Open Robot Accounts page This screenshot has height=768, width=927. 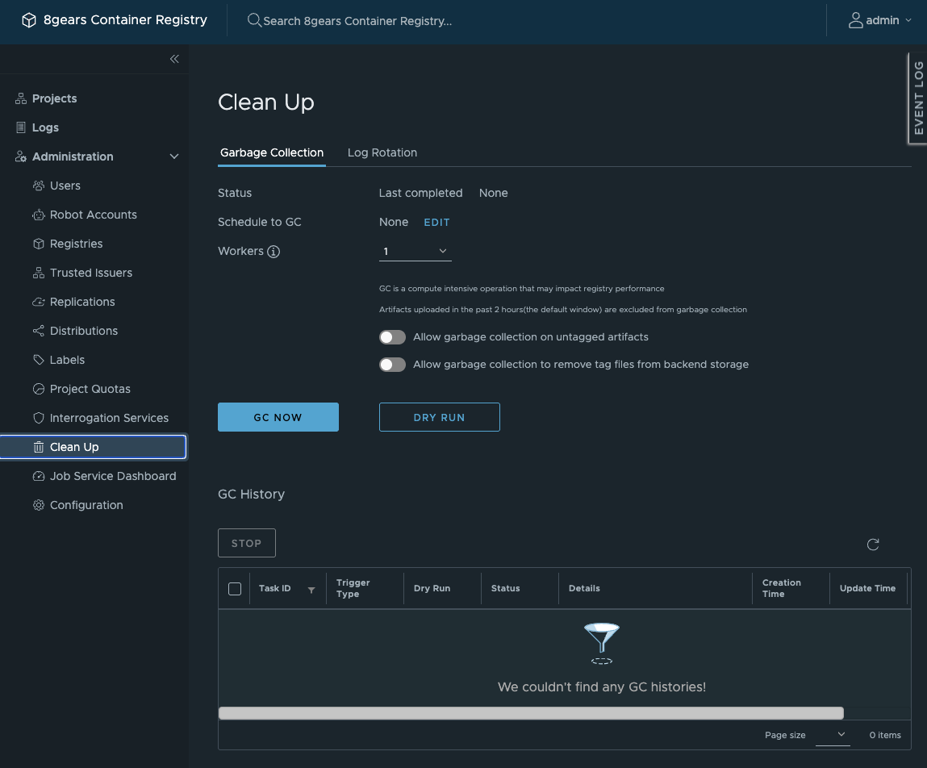(94, 215)
